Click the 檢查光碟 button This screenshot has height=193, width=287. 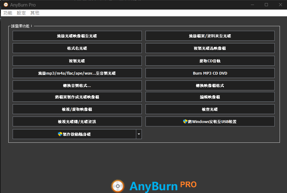210,109
